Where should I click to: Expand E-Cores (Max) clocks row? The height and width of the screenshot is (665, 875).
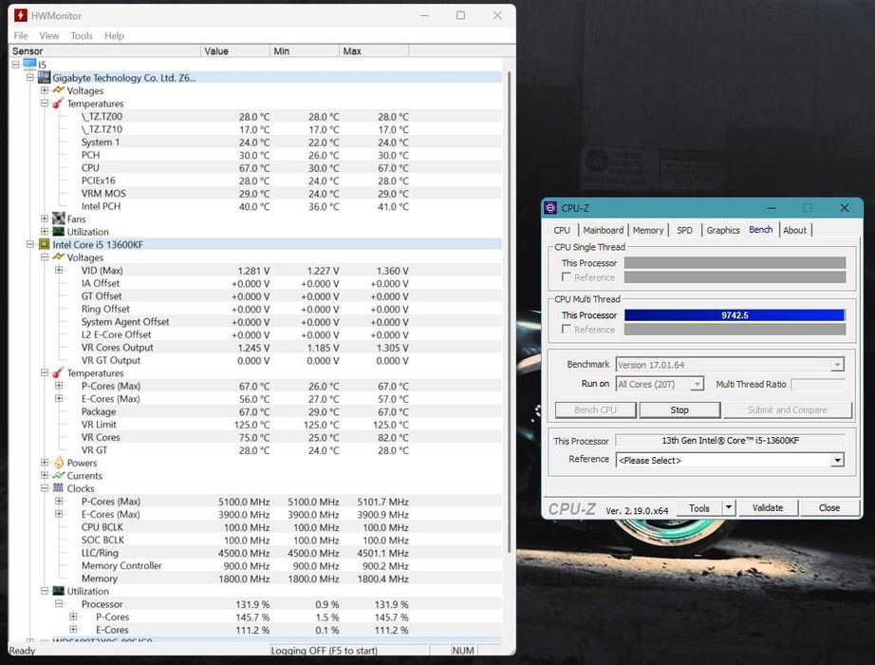point(59,514)
